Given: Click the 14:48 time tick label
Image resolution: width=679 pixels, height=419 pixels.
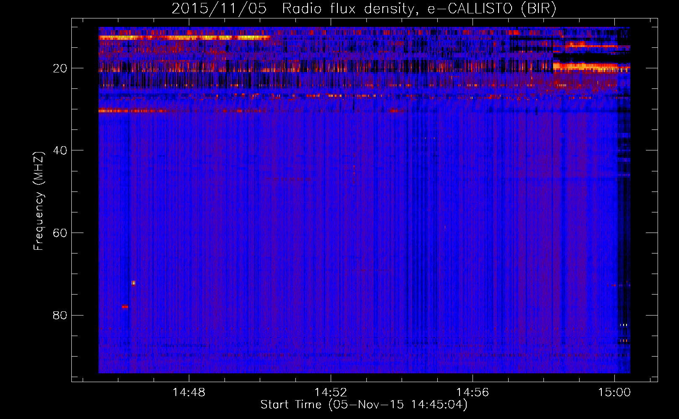Looking at the screenshot, I should coord(189,393).
